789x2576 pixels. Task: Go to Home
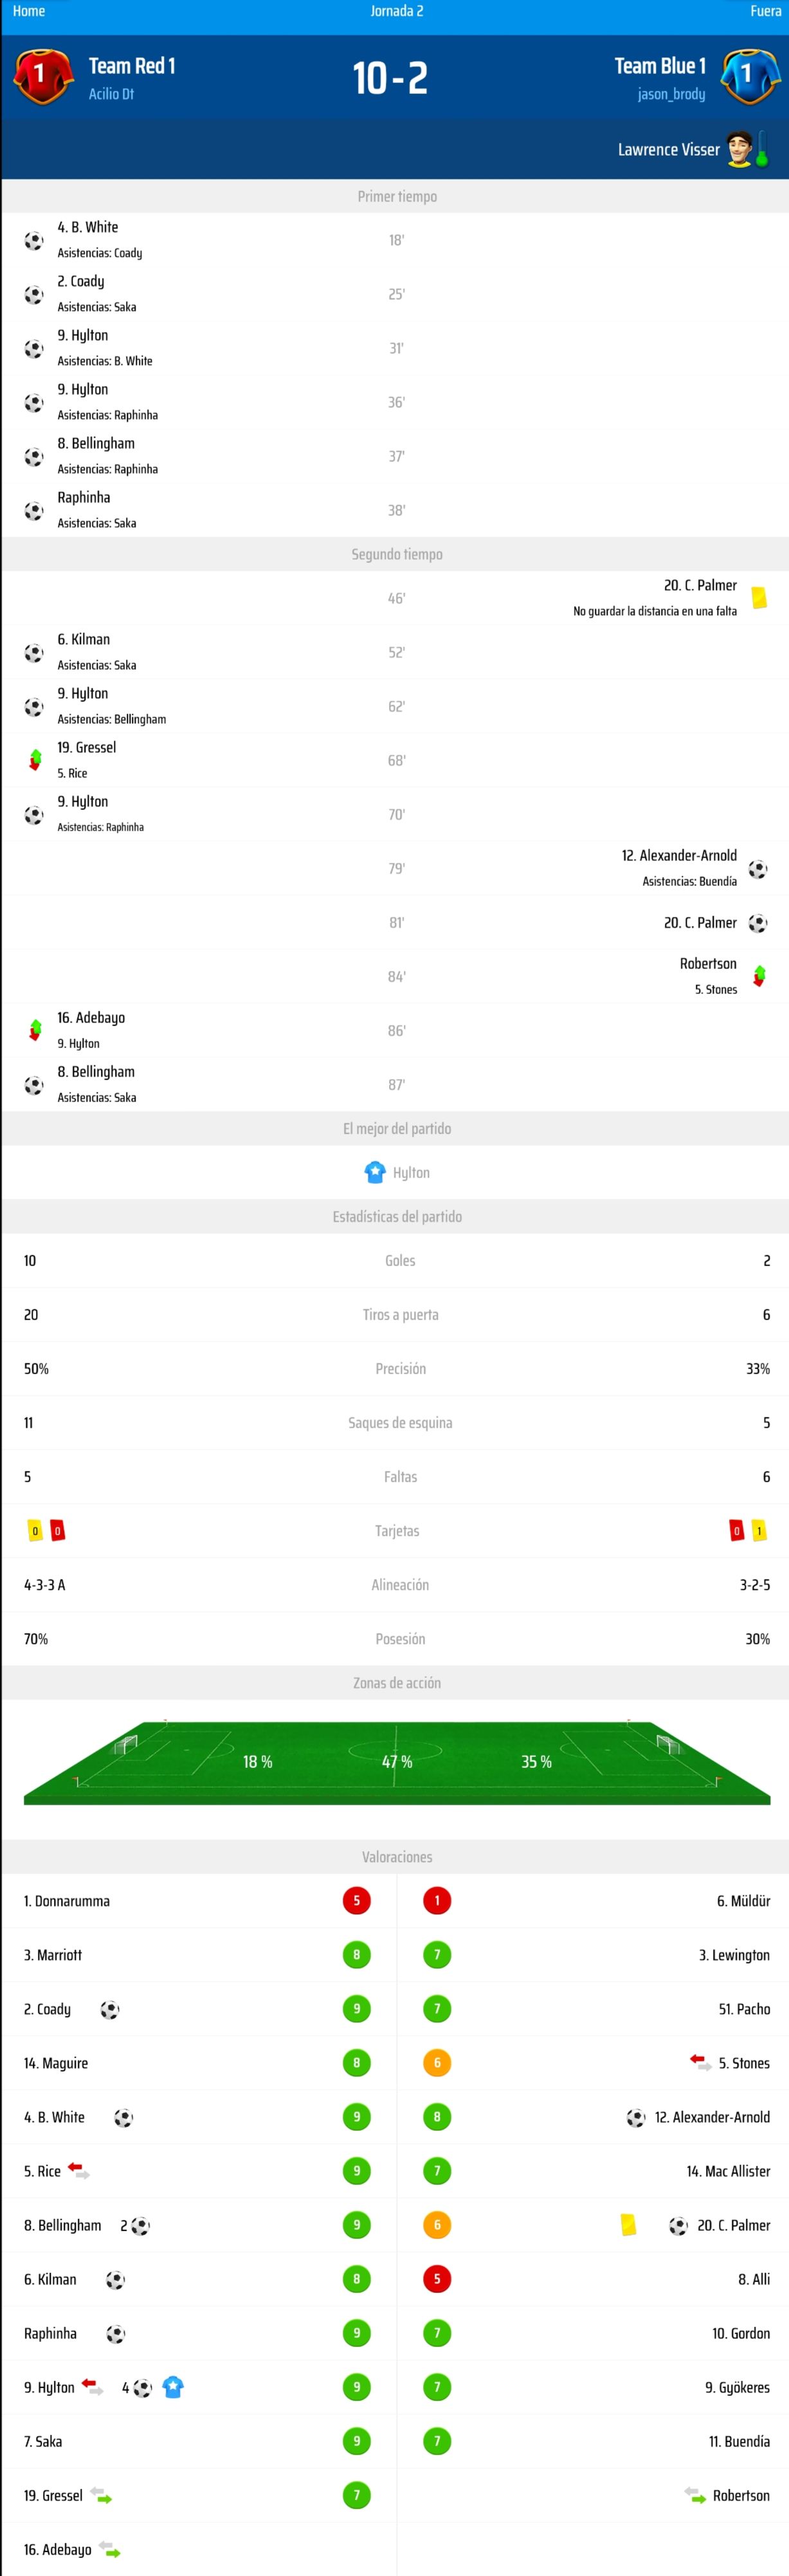29,11
